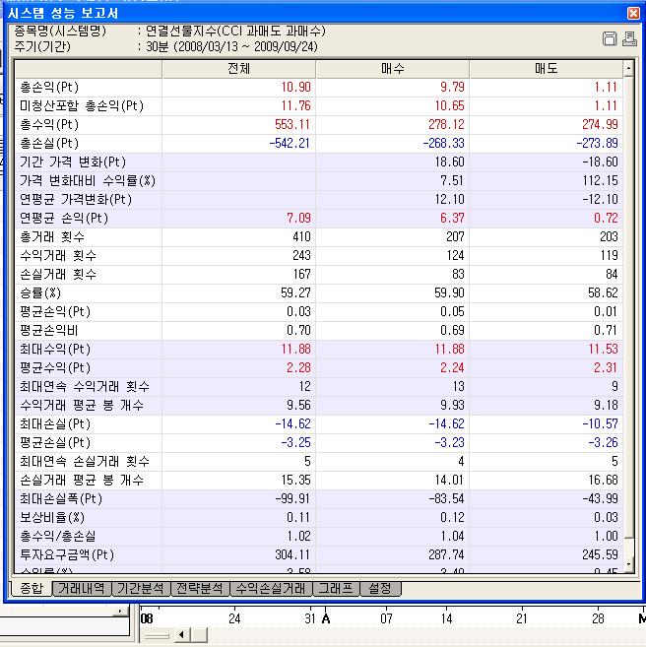Close the 시스템 성능 보고서 window
Viewport: 646px width, 647px height.
[x=631, y=13]
